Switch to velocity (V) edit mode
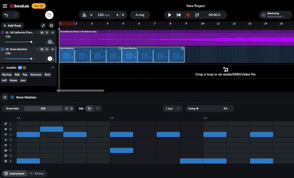The width and height of the screenshot is (294, 178). 97,109
